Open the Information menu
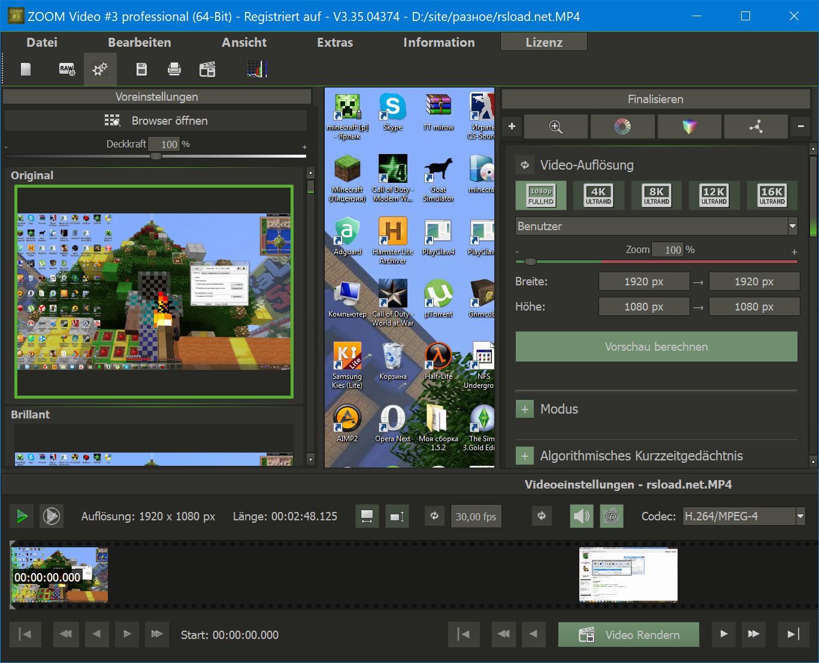 [439, 43]
